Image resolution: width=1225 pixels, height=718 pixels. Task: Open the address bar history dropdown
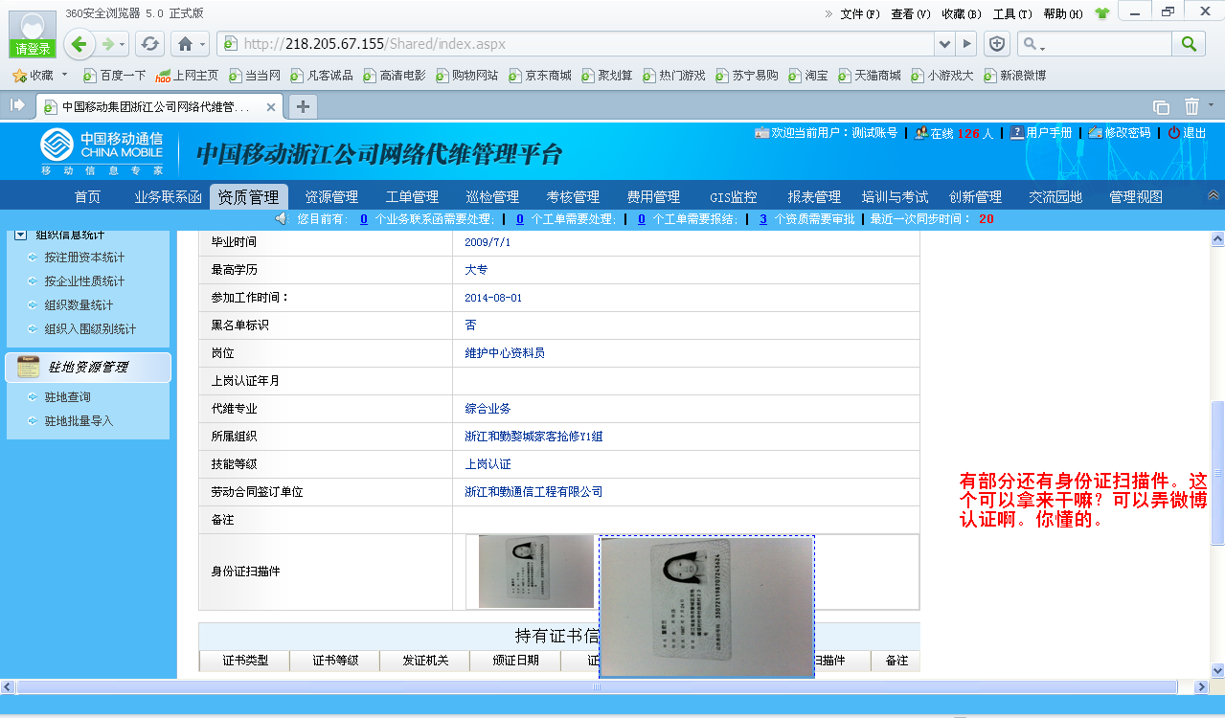(945, 44)
